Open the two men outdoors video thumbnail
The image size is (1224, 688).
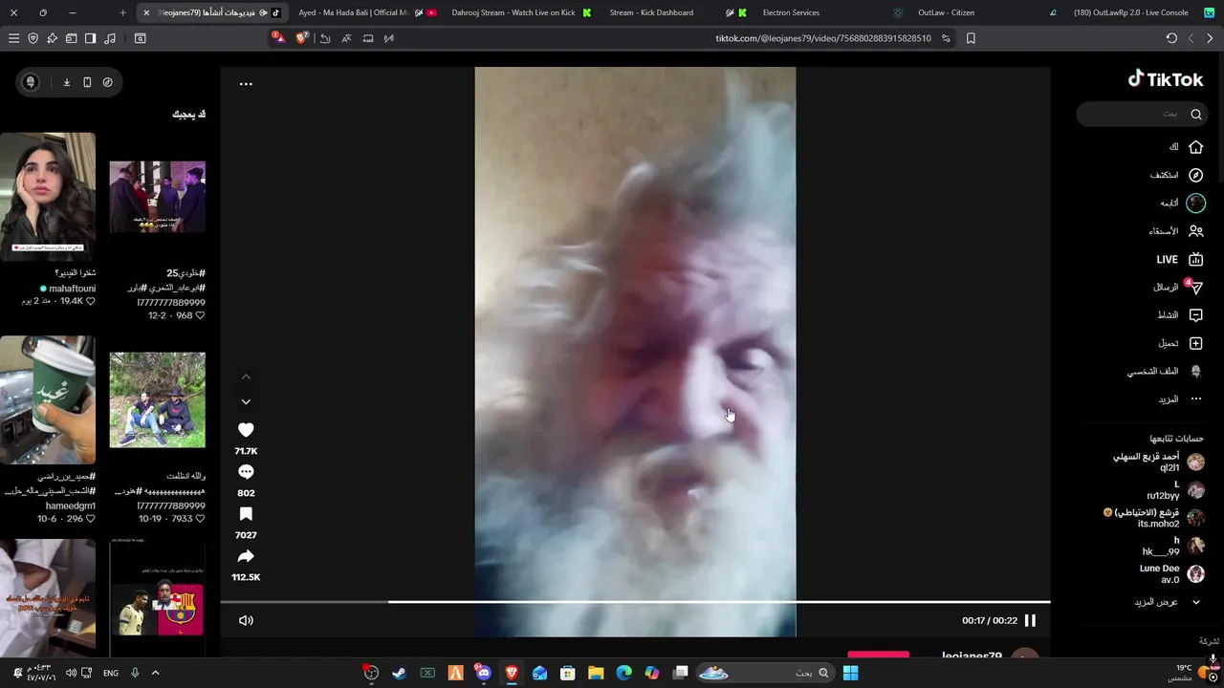(x=157, y=399)
